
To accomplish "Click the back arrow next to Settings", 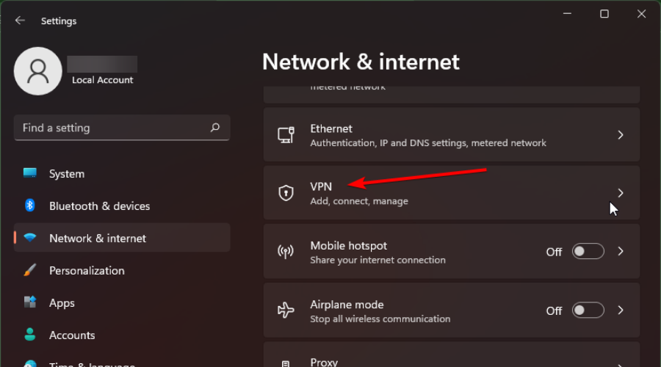I will (x=20, y=21).
